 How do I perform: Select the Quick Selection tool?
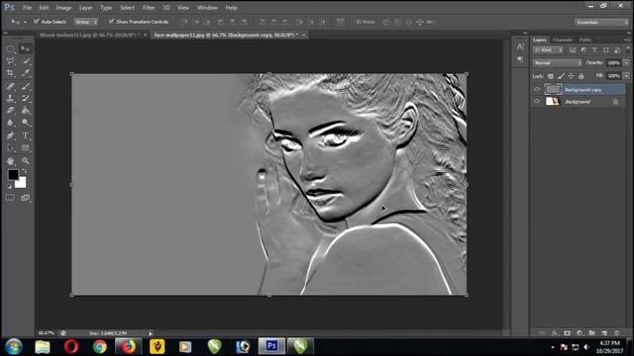26,61
